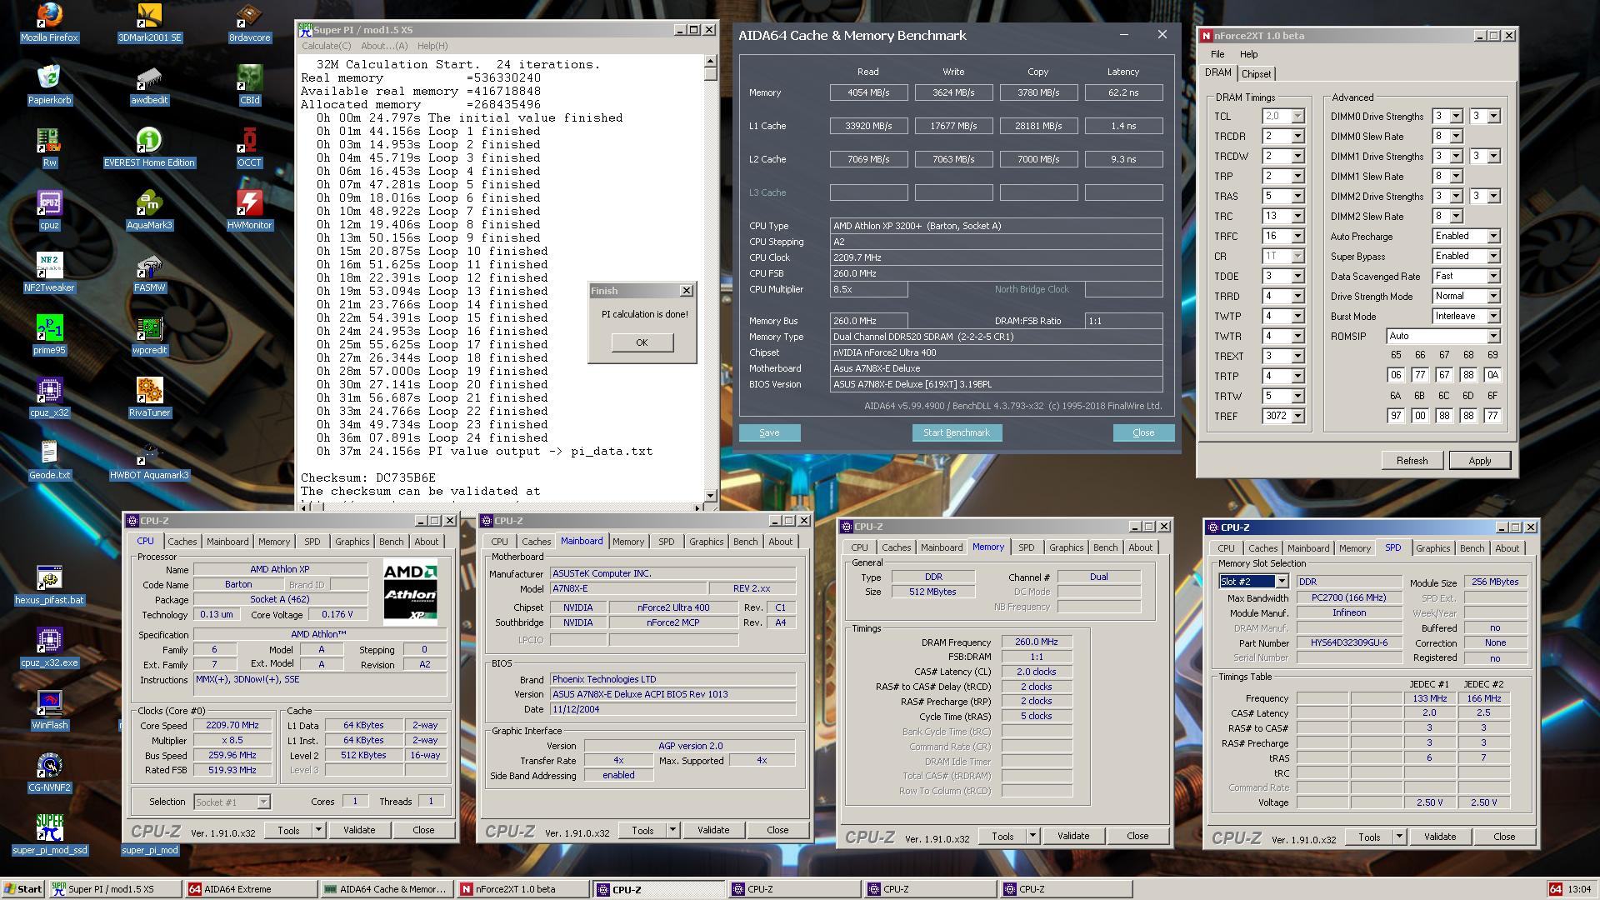Click Validate in the CPU-Z CPU window
1600x900 pixels.
[359, 830]
